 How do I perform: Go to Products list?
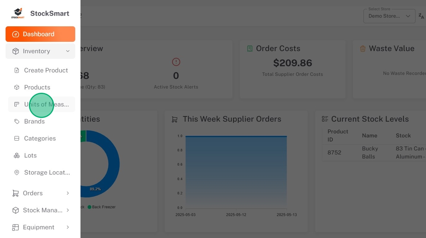41,87
